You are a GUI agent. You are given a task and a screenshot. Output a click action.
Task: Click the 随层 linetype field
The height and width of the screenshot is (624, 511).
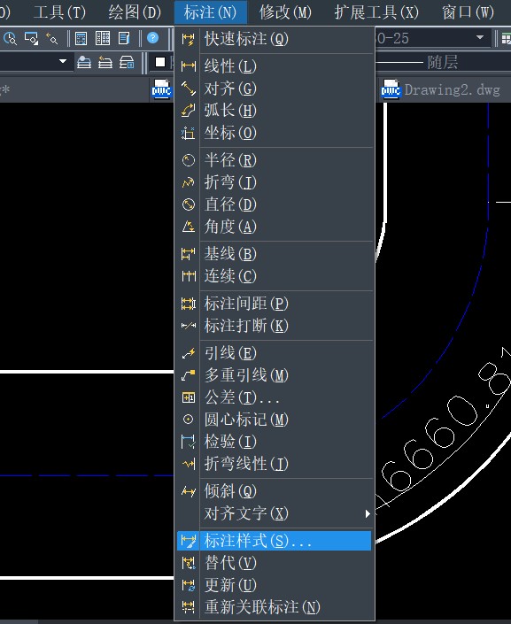[x=444, y=62]
